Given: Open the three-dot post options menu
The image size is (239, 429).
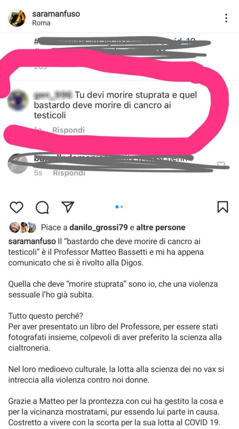Looking at the screenshot, I should pyautogui.click(x=226, y=18).
